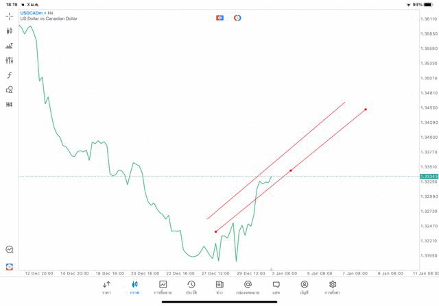The image size is (439, 306).
Task: Open the กล่องจดหมาย (Mailbox) tab
Action: (248, 287)
